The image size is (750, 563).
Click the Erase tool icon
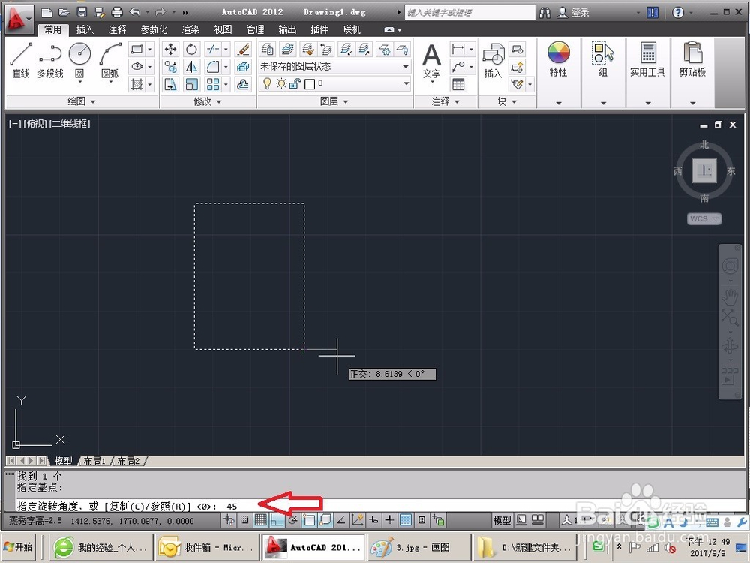click(x=243, y=50)
